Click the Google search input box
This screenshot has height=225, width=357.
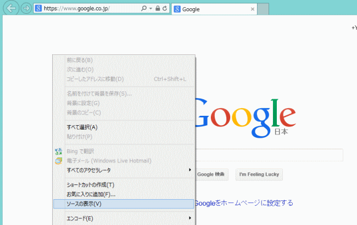(269, 155)
